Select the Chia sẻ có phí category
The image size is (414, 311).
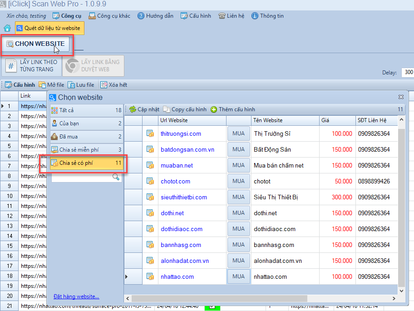[86, 163]
